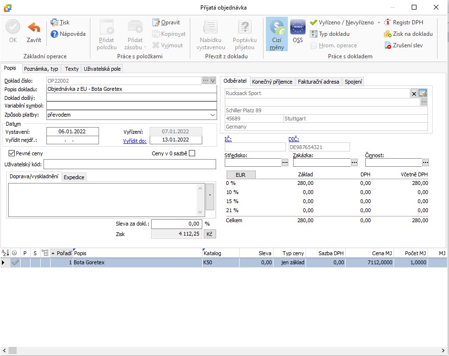Select the Odběratel tab
This screenshot has height=356, width=449.
pos(235,81)
